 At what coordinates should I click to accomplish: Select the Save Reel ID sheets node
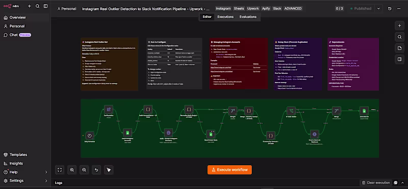click(x=364, y=111)
